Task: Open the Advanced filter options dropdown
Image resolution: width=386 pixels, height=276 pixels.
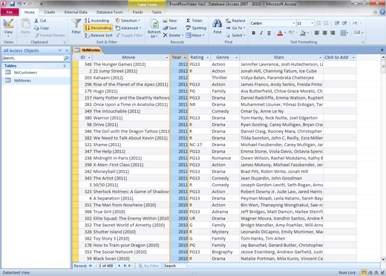Action: click(128, 28)
